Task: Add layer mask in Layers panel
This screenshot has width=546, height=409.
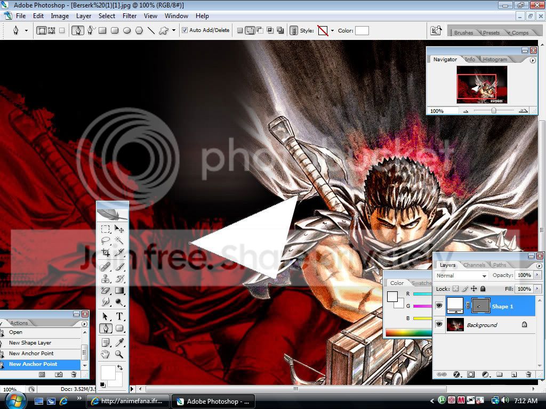Action: pyautogui.click(x=471, y=374)
